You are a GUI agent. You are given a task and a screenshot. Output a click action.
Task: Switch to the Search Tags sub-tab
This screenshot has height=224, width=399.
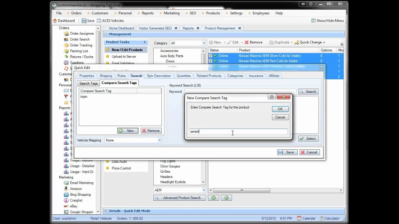tap(88, 83)
